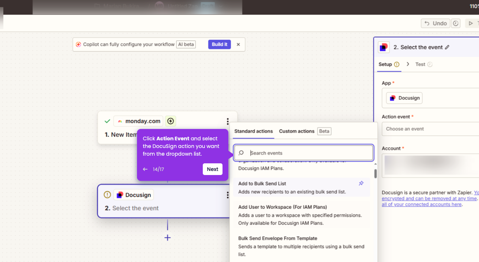Image resolution: width=479 pixels, height=262 pixels.
Task: Click the Docusign logo in panel header
Action: [x=384, y=47]
